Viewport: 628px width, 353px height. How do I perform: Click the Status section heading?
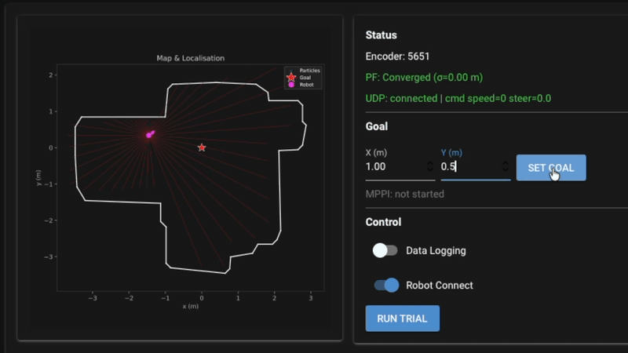pos(382,35)
